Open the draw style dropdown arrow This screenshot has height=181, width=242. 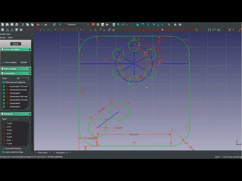(x=127, y=25)
